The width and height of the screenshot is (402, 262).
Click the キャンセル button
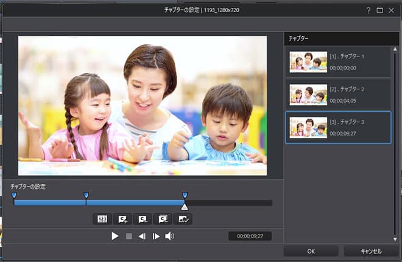(371, 251)
